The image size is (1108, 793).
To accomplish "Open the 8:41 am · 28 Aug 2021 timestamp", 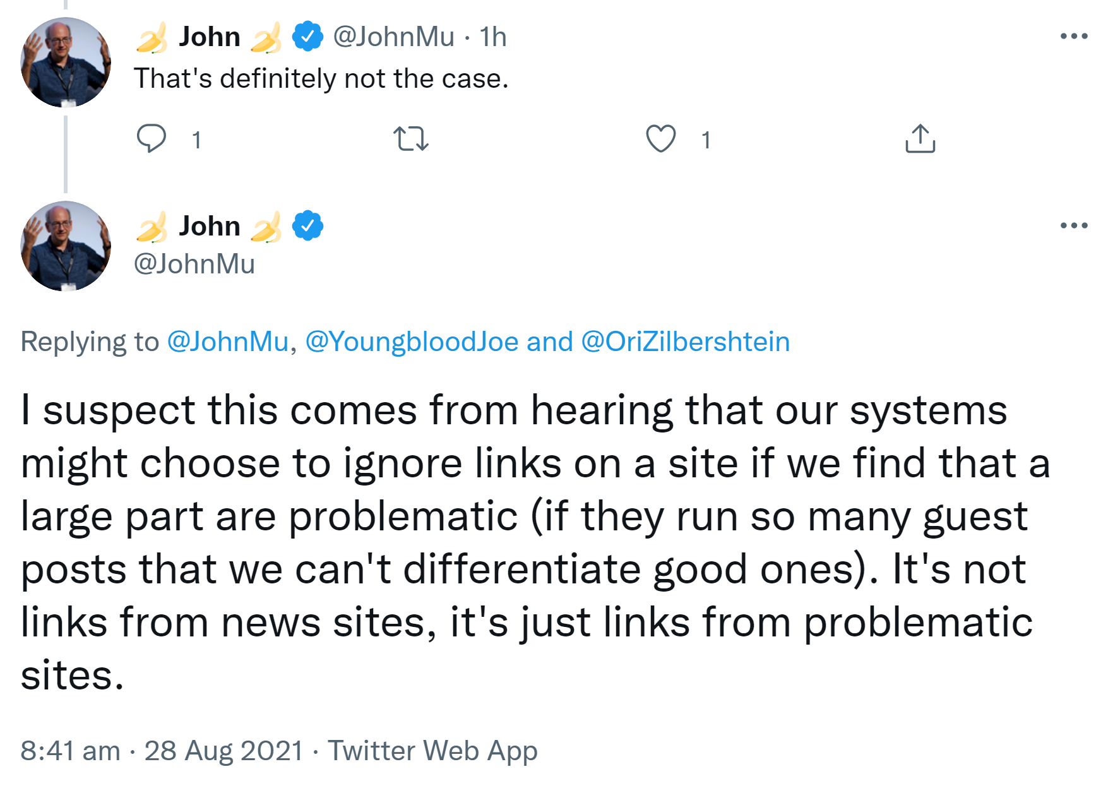I will pos(162,751).
